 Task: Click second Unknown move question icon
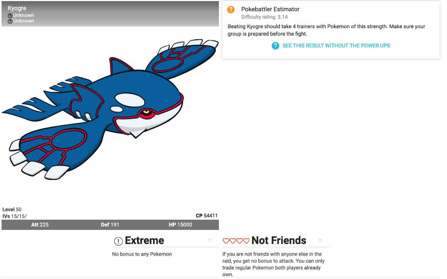point(10,22)
